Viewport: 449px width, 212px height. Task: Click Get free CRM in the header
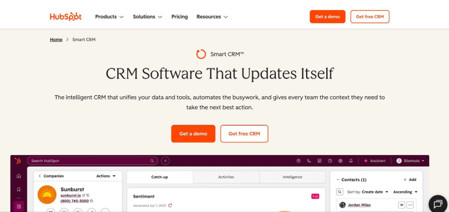370,17
